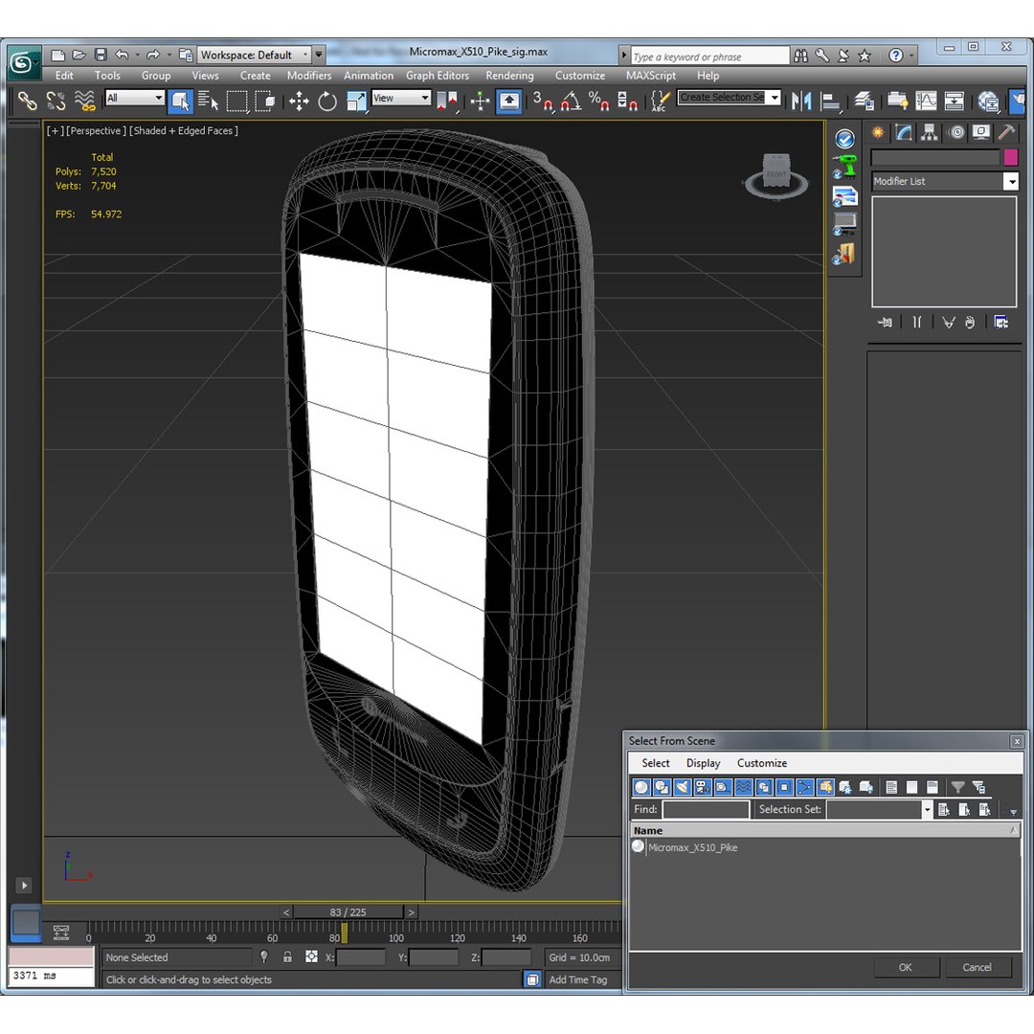Toggle Window/Crossing selection mode

click(x=266, y=101)
